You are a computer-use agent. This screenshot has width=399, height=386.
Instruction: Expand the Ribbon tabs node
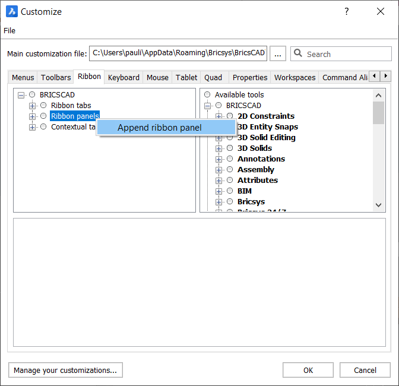[x=32, y=106]
